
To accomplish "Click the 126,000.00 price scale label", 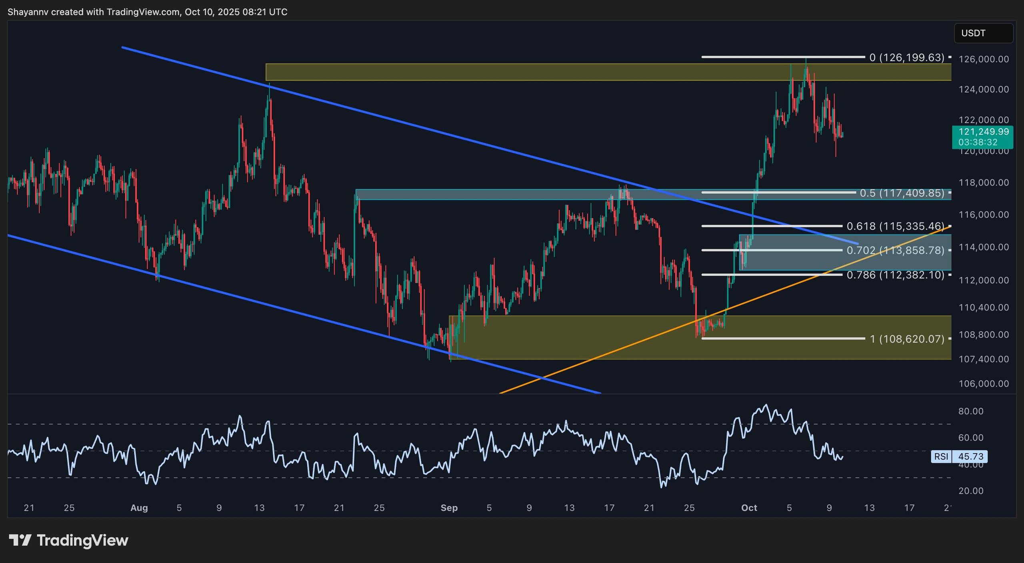I will (x=984, y=59).
